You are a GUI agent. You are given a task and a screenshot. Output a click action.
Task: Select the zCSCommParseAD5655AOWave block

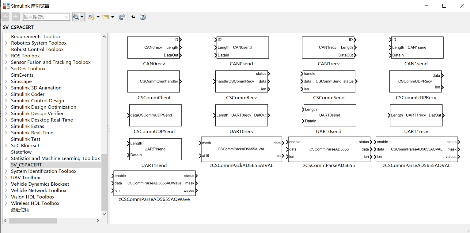tap(154, 183)
